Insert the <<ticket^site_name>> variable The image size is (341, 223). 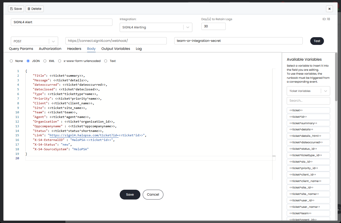308,194
